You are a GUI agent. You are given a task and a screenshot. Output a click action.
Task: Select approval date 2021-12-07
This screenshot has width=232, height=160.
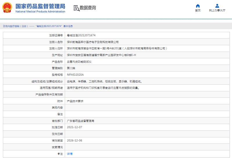click(x=75, y=127)
